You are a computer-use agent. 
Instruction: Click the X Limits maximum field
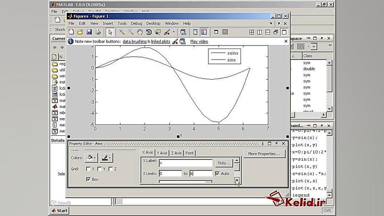tap(201, 173)
